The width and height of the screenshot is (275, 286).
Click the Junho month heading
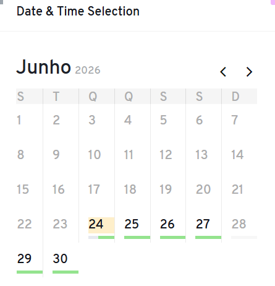coord(44,67)
